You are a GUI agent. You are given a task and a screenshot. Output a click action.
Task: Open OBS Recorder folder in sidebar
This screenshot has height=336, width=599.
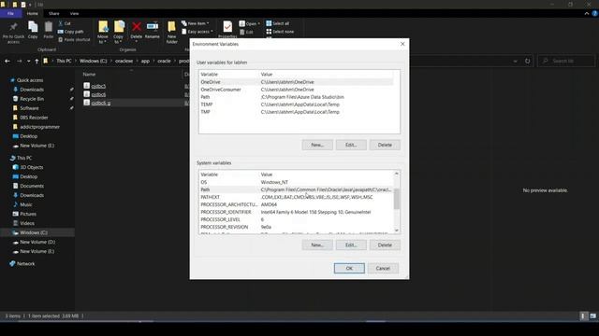(x=34, y=118)
